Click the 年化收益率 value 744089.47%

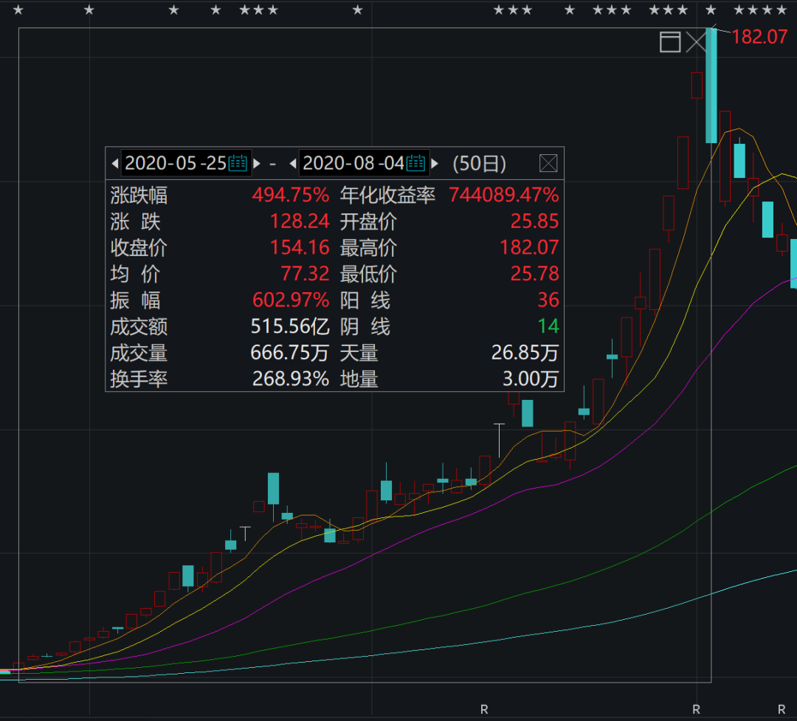(504, 195)
